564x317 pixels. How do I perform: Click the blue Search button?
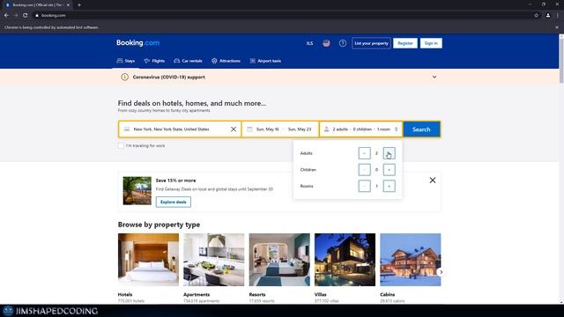[421, 129]
